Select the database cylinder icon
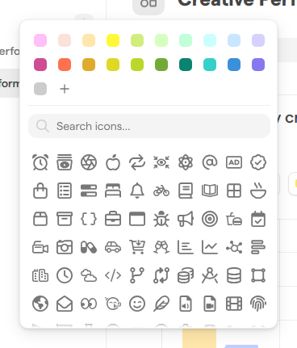The image size is (297, 348). [x=234, y=275]
